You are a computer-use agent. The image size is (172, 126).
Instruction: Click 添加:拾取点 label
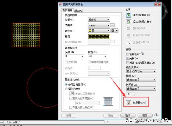click(x=141, y=15)
